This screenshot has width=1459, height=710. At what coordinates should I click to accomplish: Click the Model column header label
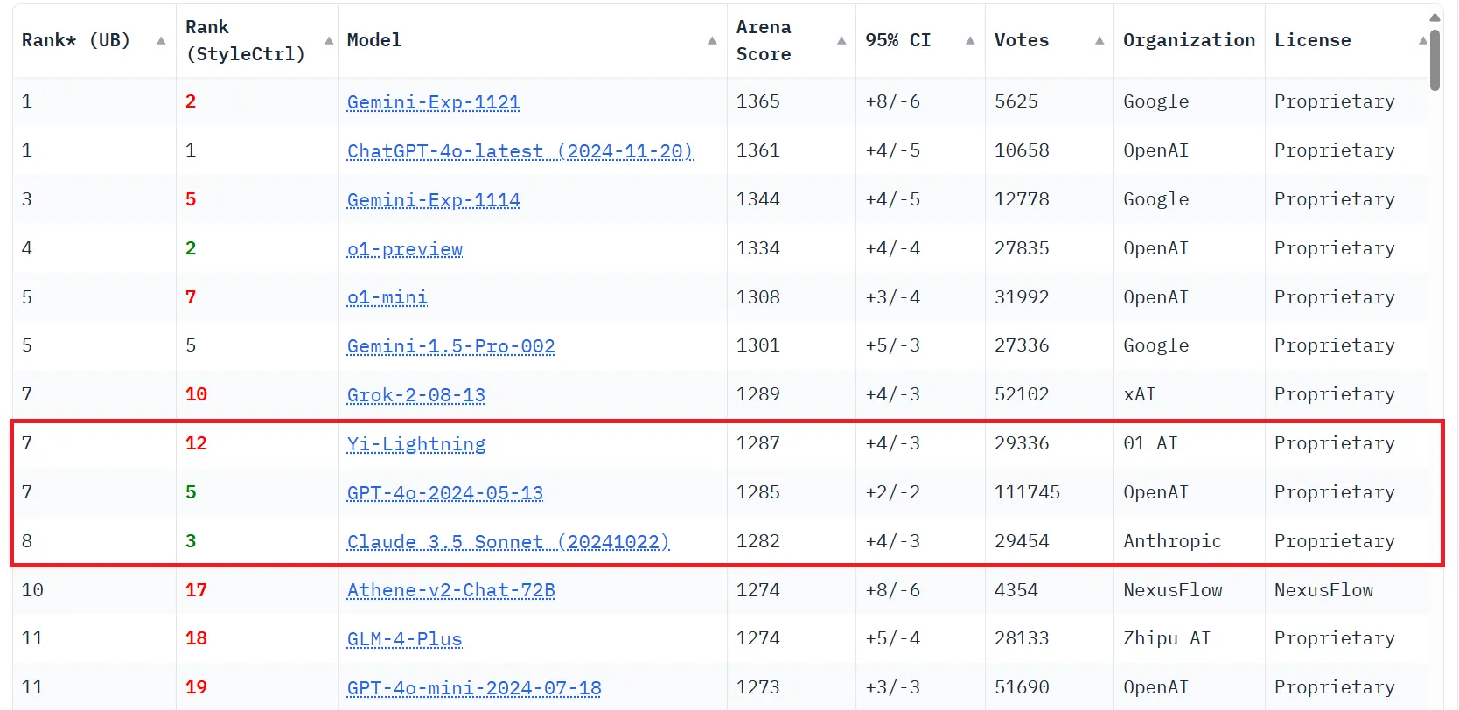click(374, 40)
